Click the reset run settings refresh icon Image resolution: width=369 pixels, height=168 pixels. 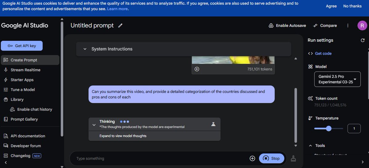pos(363,40)
